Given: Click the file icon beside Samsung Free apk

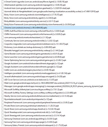Looking at the screenshot, I should click(3, 122).
